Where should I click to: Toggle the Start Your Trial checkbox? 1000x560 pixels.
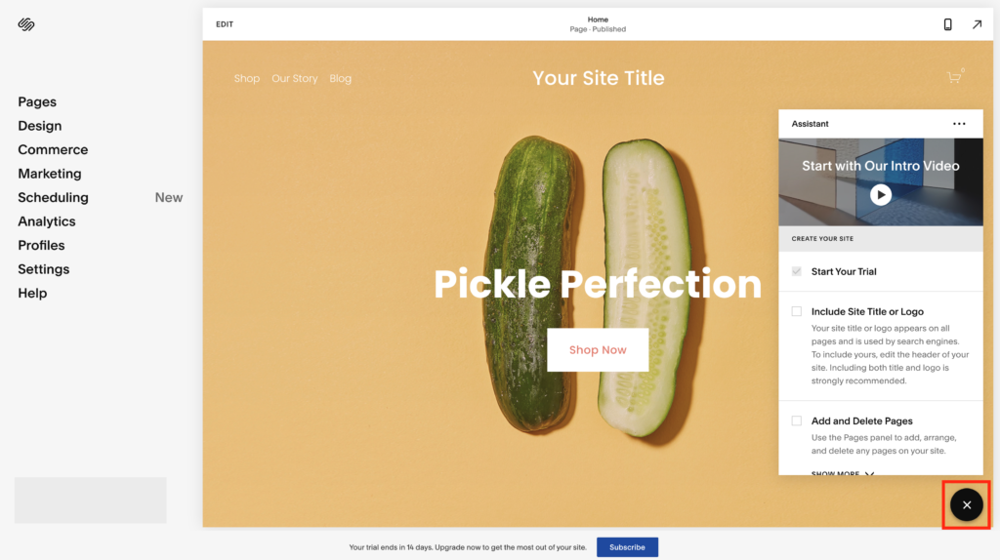point(797,271)
